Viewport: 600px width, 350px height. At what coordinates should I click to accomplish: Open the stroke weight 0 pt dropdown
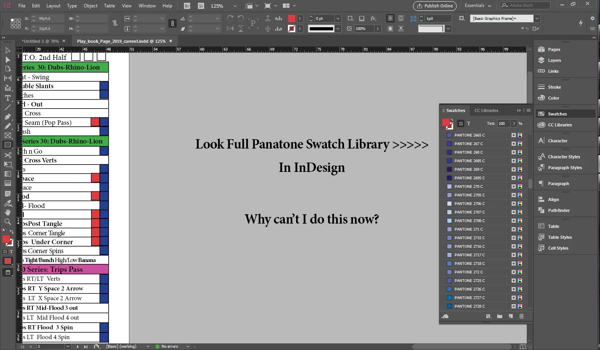click(338, 18)
